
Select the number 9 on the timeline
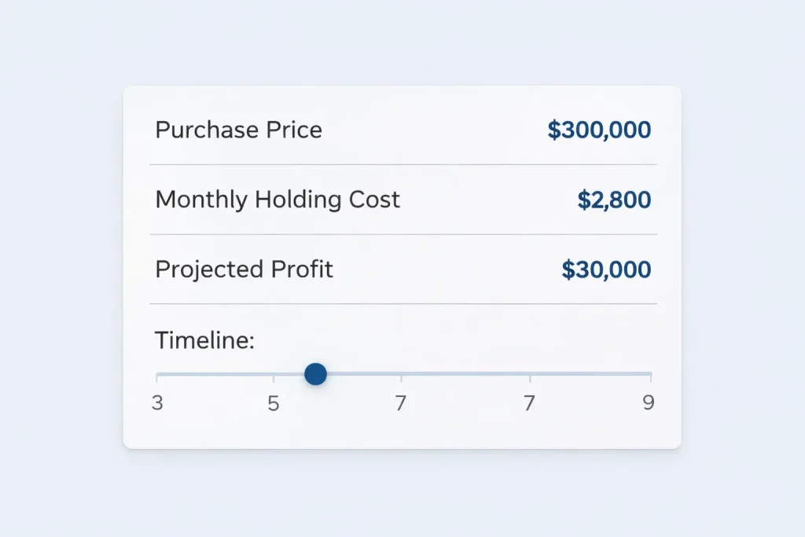point(649,402)
